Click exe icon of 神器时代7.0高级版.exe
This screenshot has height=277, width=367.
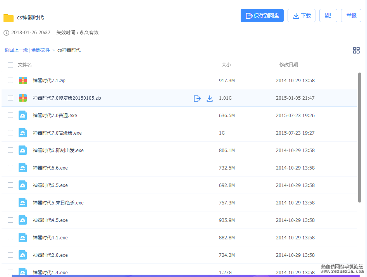coord(23,133)
